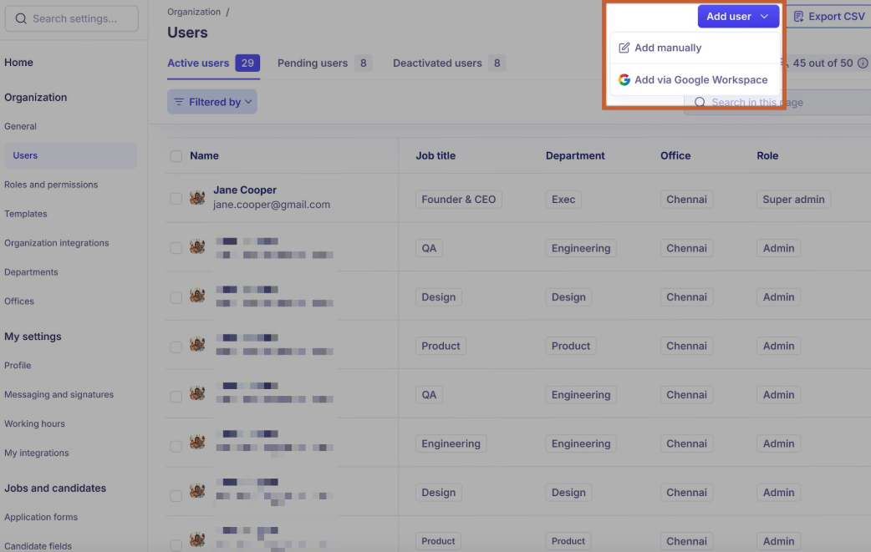Expand the Add user dropdown chevron
The image size is (871, 552).
[764, 17]
